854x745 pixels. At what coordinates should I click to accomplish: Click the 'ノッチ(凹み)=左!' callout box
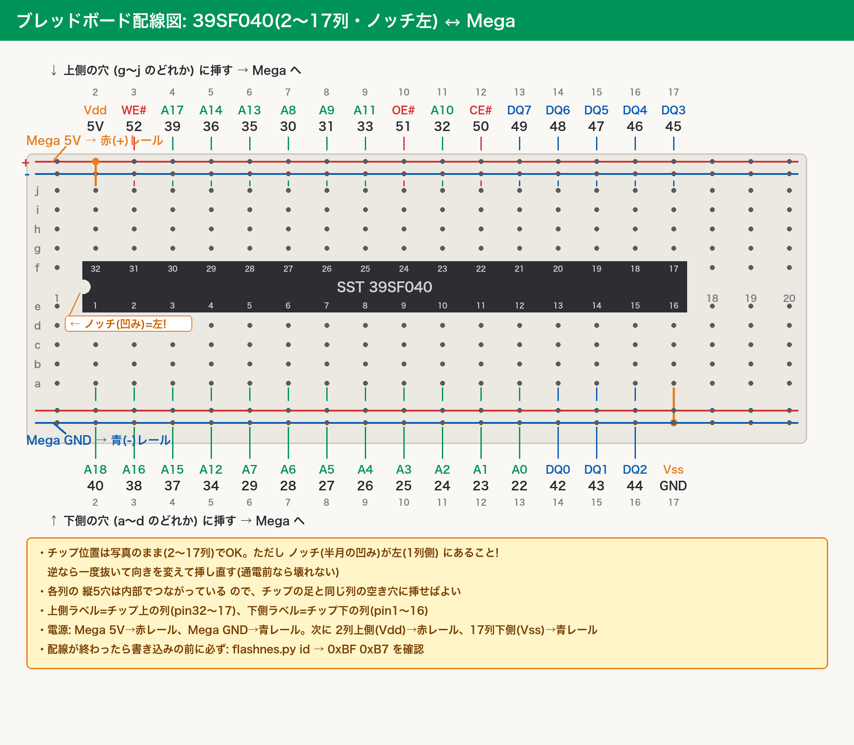[128, 324]
